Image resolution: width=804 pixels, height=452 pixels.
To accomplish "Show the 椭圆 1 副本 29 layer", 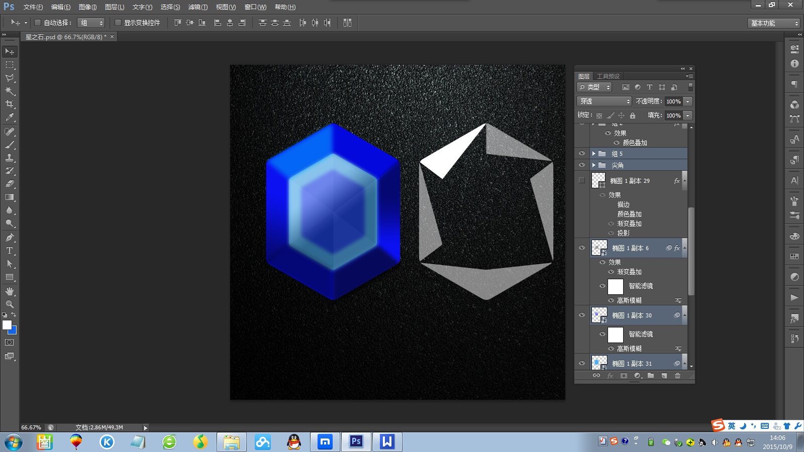I will (x=582, y=180).
